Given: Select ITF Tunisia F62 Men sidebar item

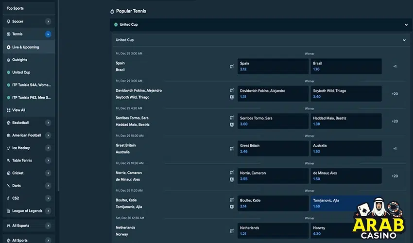Looking at the screenshot, I should 29,98.
